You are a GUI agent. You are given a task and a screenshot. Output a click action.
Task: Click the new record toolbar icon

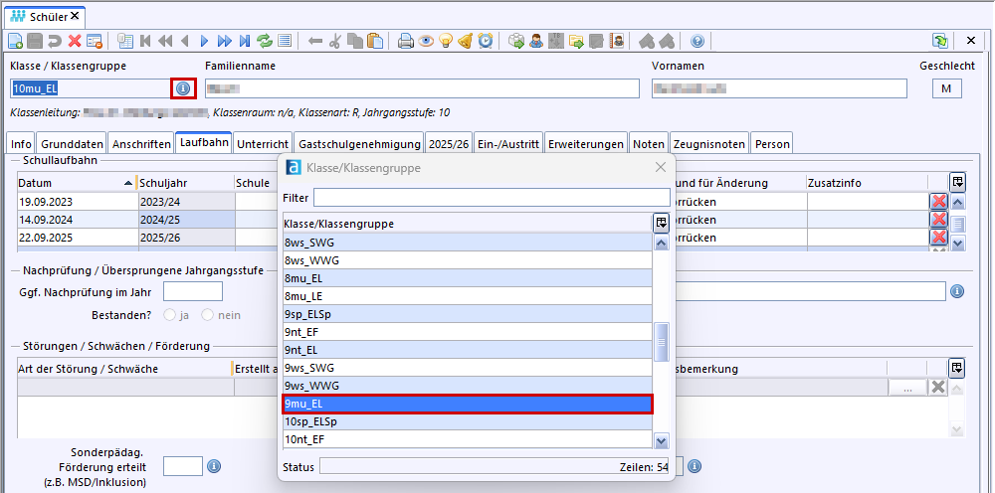tap(15, 41)
